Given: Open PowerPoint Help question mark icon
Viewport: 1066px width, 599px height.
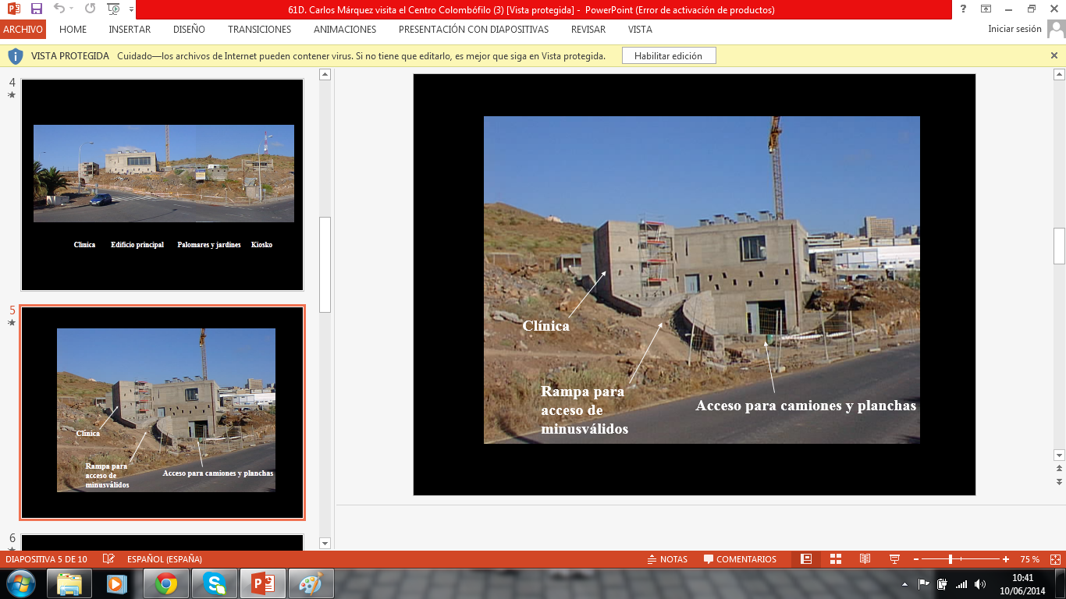Looking at the screenshot, I should click(x=964, y=9).
